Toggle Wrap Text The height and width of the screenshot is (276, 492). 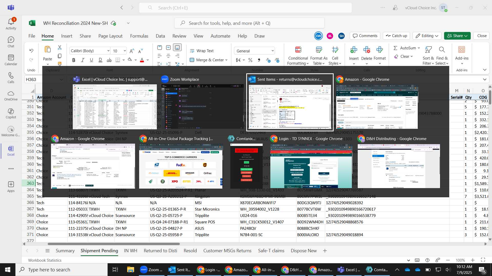(202, 51)
